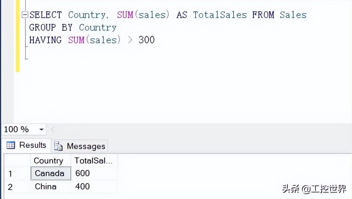Select row 2 using its row header
Viewport: 352px width, 199px height.
click(x=11, y=187)
